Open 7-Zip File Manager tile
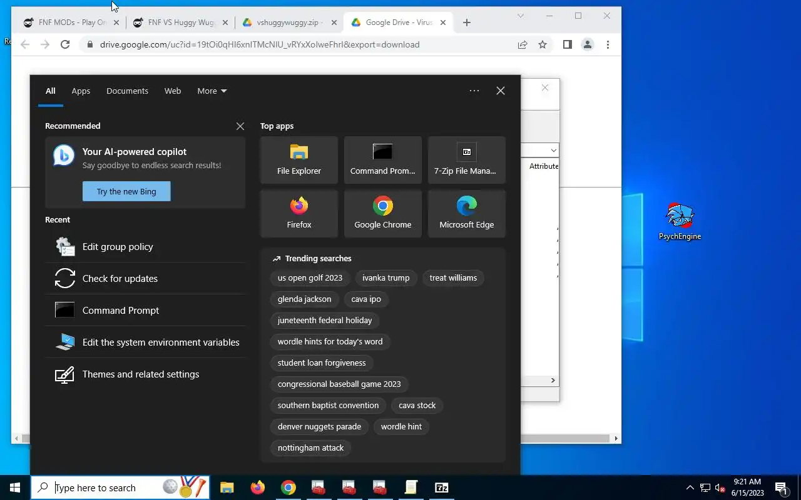 [x=467, y=160]
